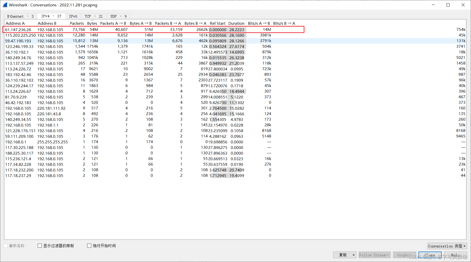This screenshot has height=262, width=471.
Task: Click the address 140.249.34.76
Action: (18, 58)
